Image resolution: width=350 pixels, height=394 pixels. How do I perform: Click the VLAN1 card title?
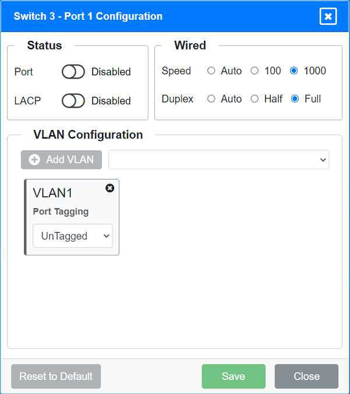pos(53,194)
